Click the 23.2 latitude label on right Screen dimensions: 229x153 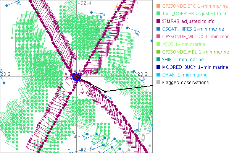point(142,73)
